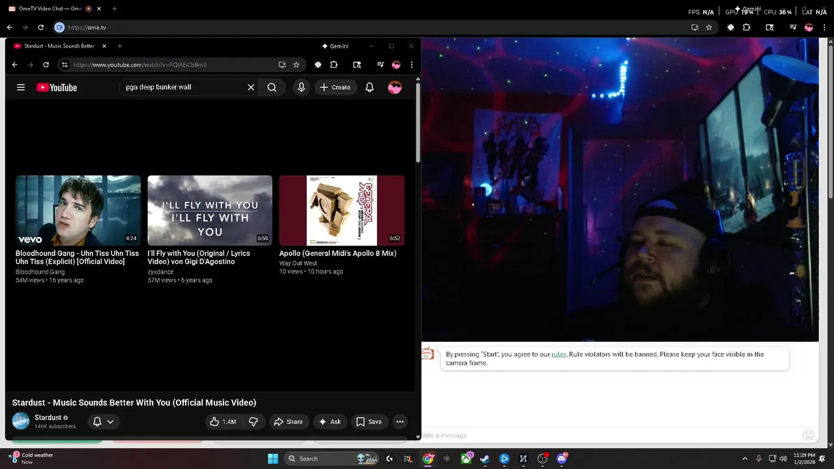The height and width of the screenshot is (469, 834).
Task: Reload the YouTube window page
Action: 46,64
